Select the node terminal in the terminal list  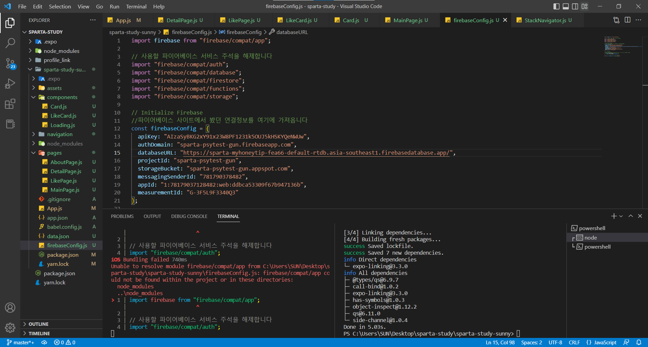pos(607,238)
